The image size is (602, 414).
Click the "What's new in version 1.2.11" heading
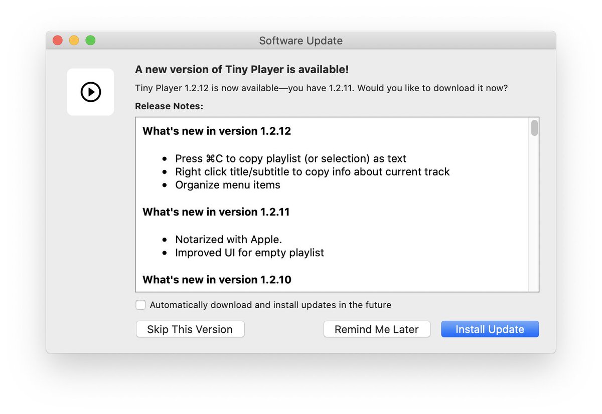coord(216,212)
